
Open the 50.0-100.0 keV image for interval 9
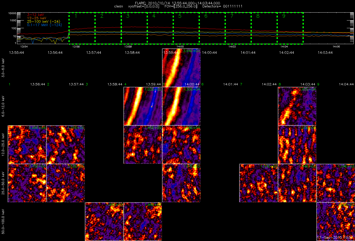336,222
